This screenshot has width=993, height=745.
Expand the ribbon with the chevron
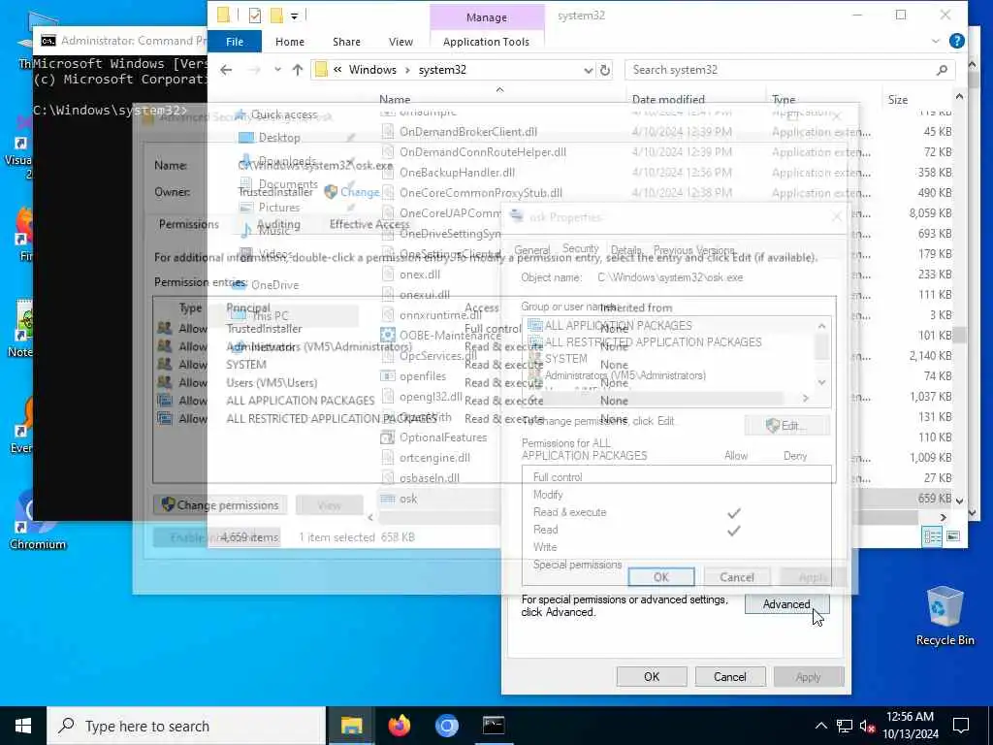click(x=936, y=41)
